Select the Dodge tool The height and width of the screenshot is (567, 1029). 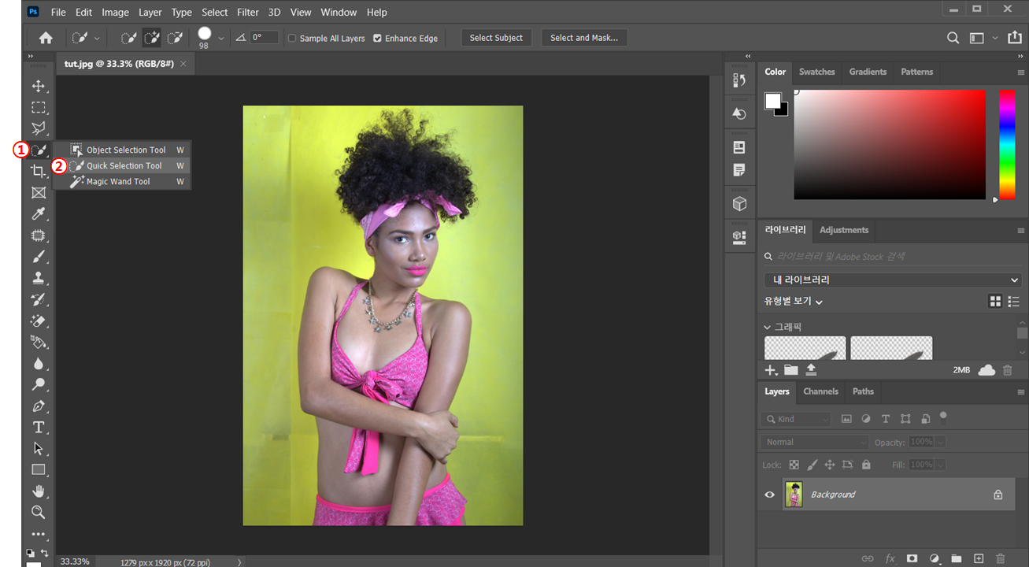tap(38, 384)
